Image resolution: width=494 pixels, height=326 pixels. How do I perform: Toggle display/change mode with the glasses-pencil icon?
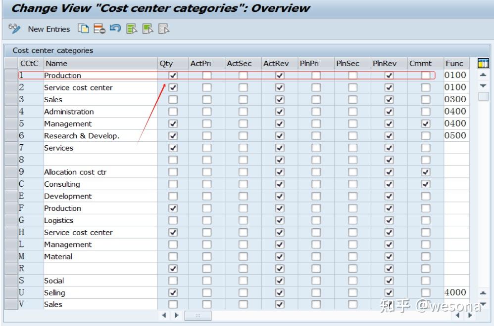(x=14, y=29)
